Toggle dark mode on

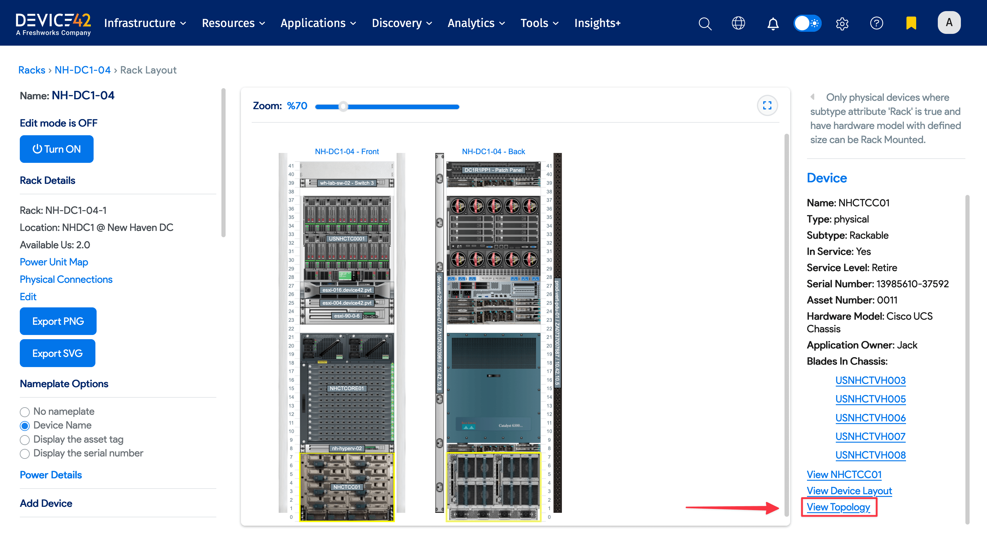[x=807, y=23]
